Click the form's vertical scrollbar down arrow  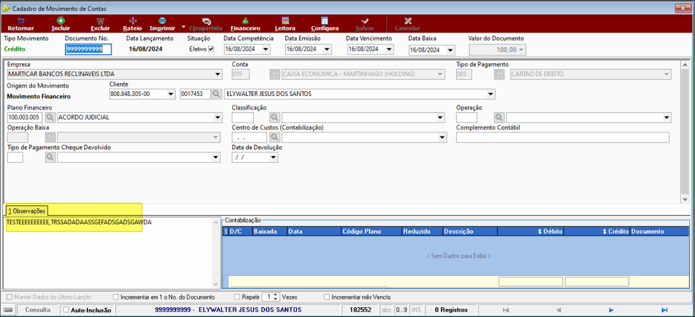coord(685,200)
